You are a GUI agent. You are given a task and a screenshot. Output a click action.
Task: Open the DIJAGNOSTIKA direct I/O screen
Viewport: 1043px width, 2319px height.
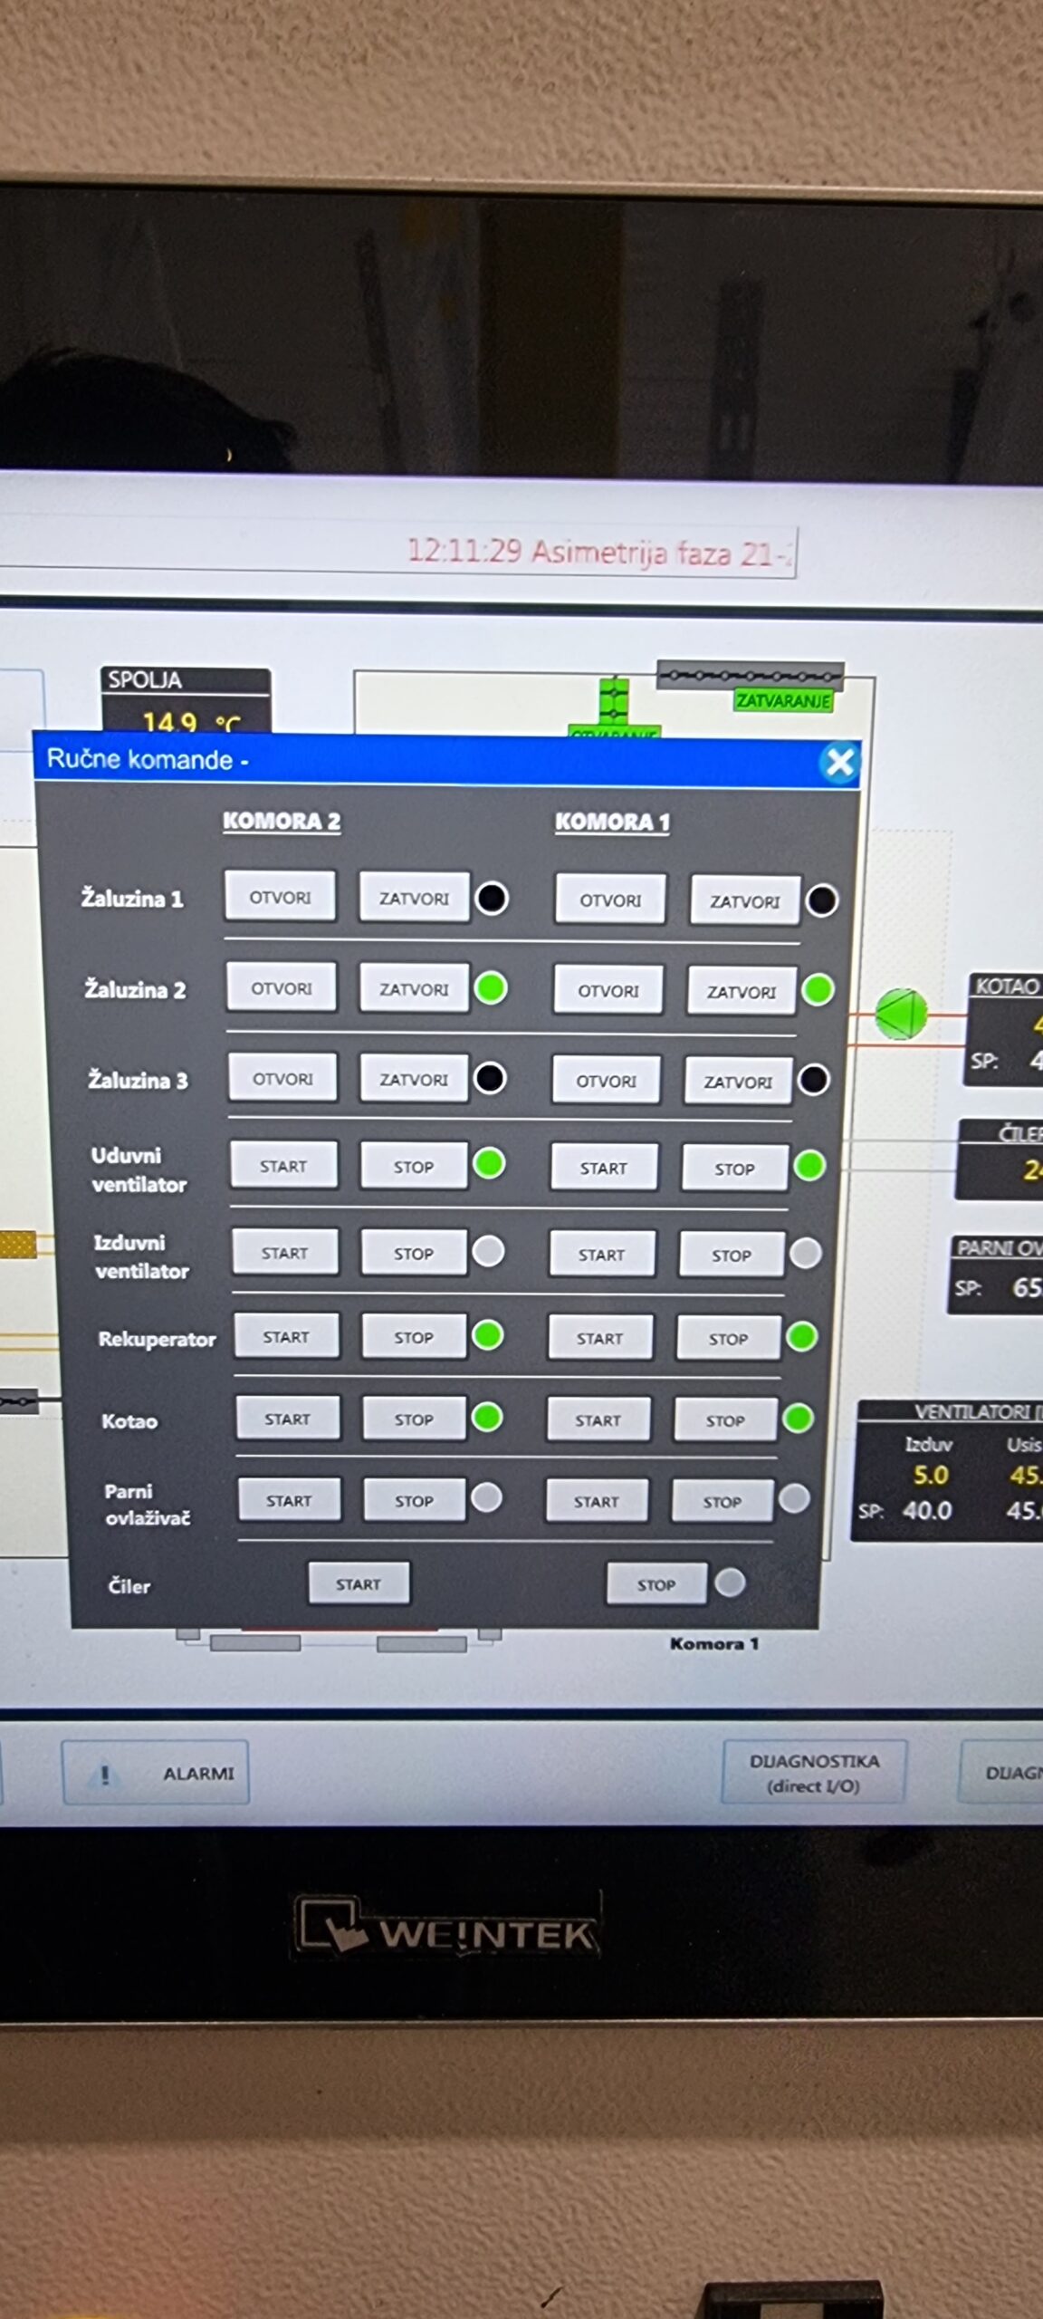813,1773
